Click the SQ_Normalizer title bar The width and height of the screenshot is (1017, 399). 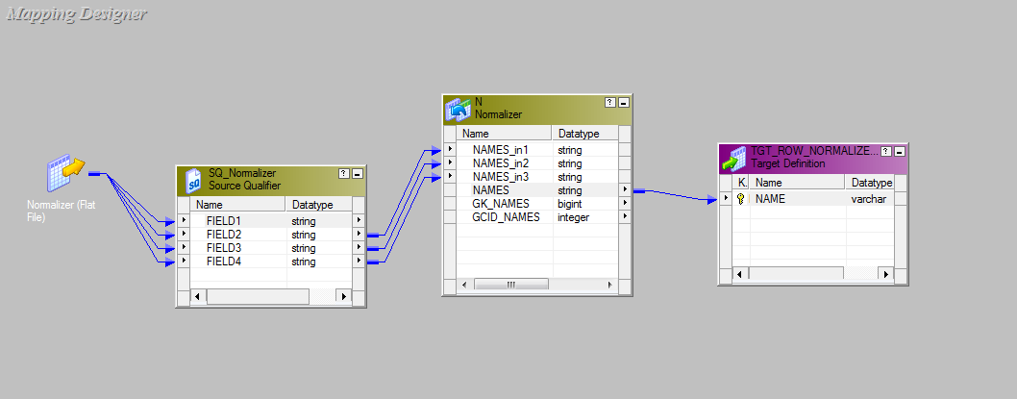(x=271, y=181)
